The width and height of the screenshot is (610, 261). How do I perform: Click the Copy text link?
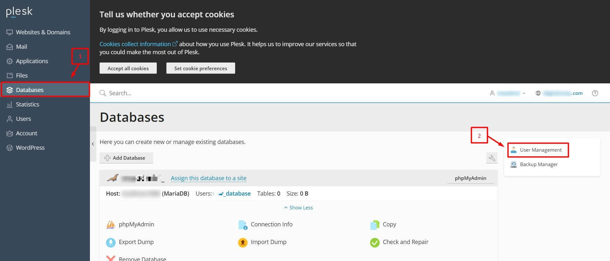pos(389,224)
